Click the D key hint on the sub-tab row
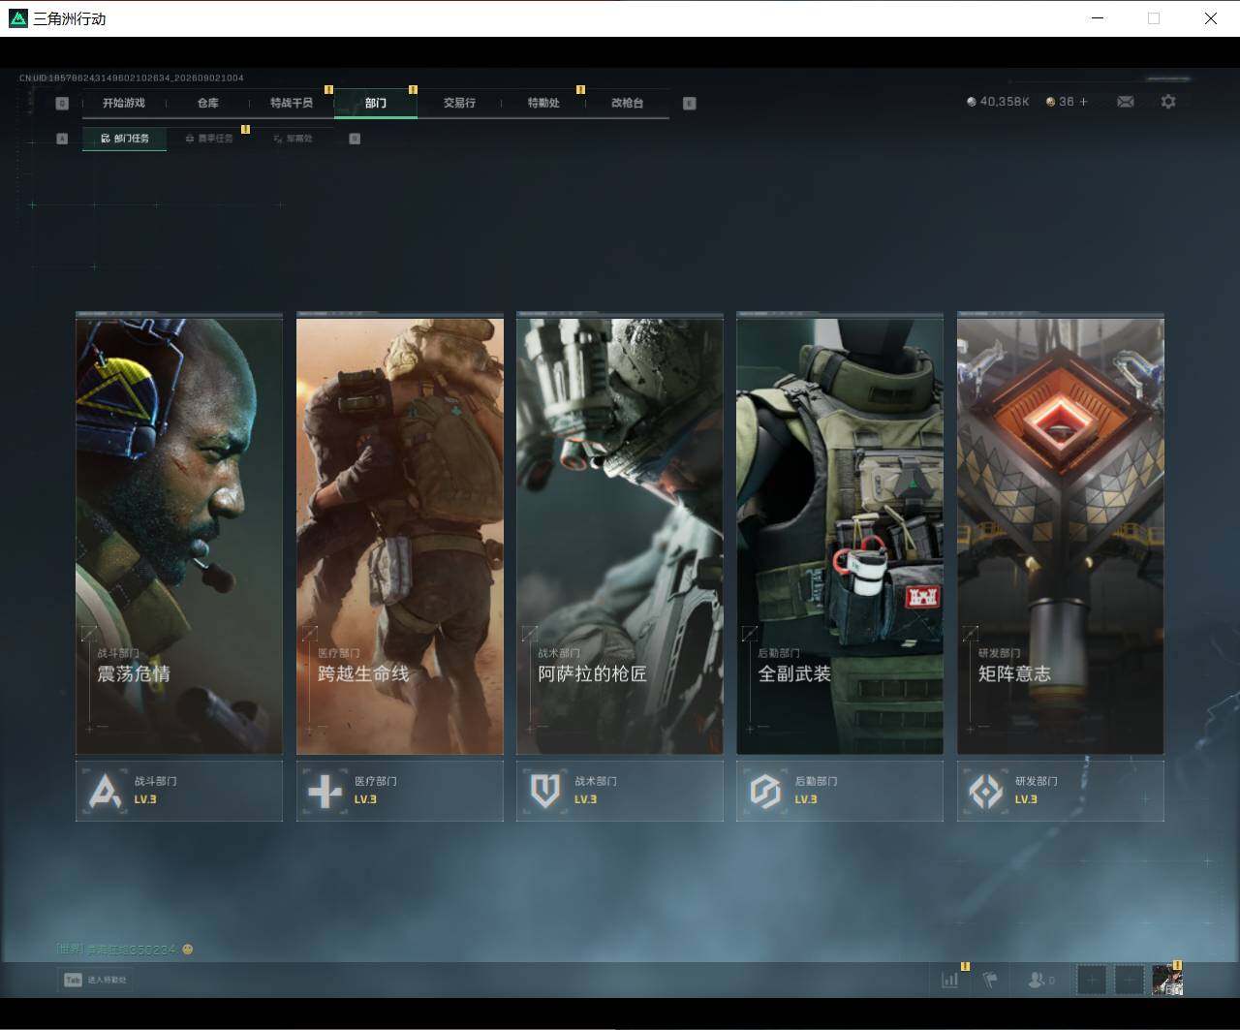Screen dimensions: 1240x1030 (x=355, y=139)
